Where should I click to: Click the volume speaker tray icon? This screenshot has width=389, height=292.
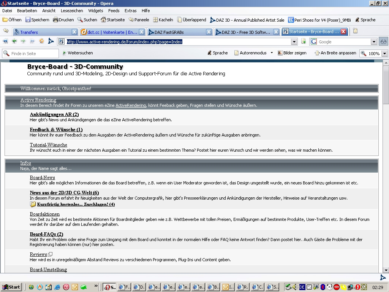pos(295,287)
